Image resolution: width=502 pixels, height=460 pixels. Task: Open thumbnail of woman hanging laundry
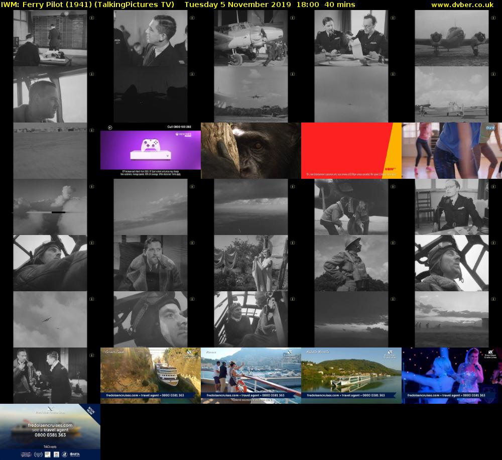[x=250, y=263]
